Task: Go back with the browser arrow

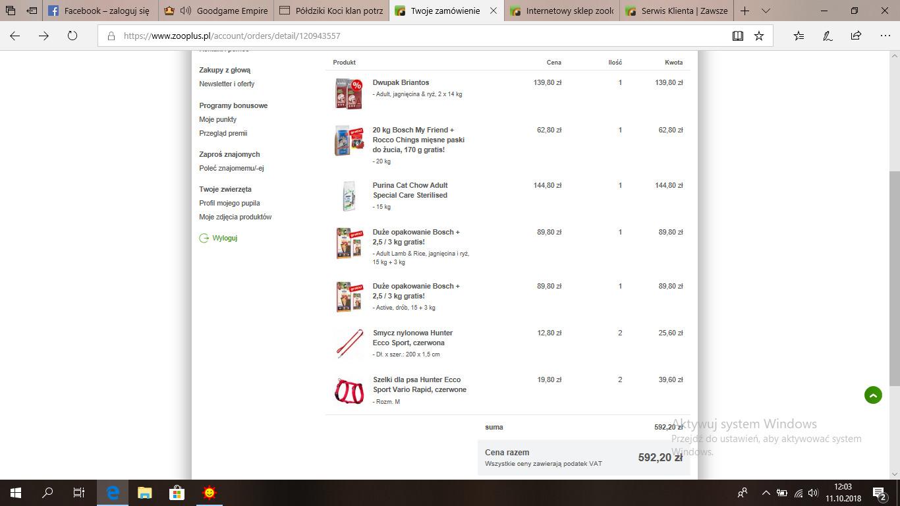Action: click(x=15, y=36)
